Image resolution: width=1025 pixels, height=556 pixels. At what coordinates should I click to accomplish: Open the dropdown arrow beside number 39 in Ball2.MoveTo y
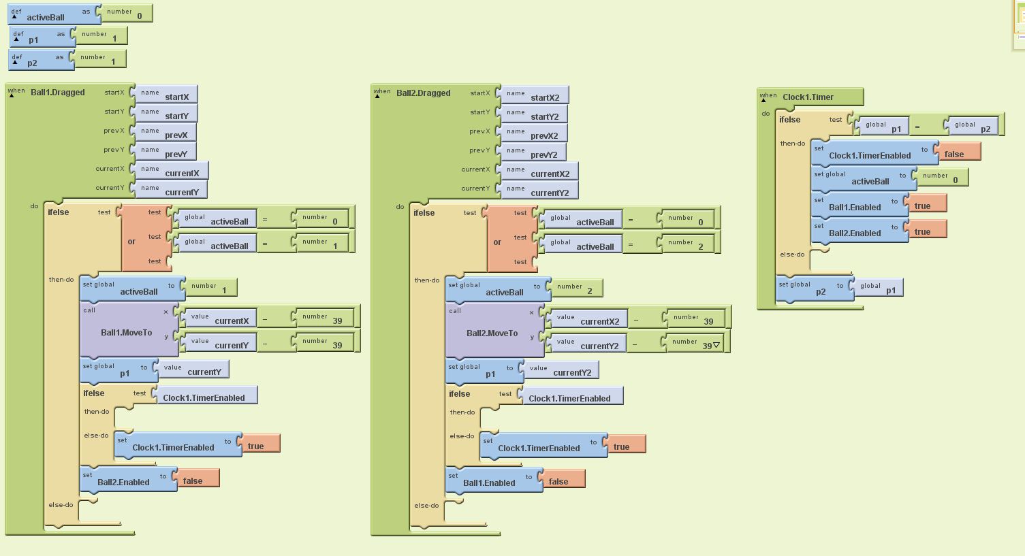click(716, 346)
